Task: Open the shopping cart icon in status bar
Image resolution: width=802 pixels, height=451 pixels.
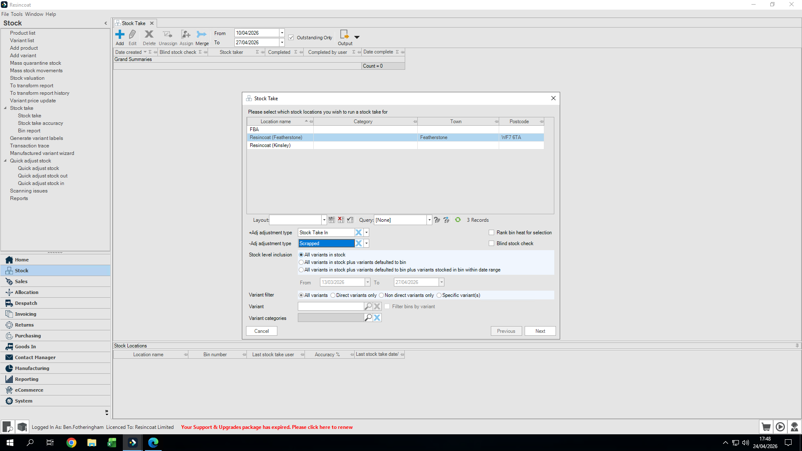Action: click(766, 427)
